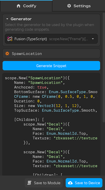Click the script icon in Save to Module
The image size is (105, 190).
pyautogui.click(x=29, y=183)
